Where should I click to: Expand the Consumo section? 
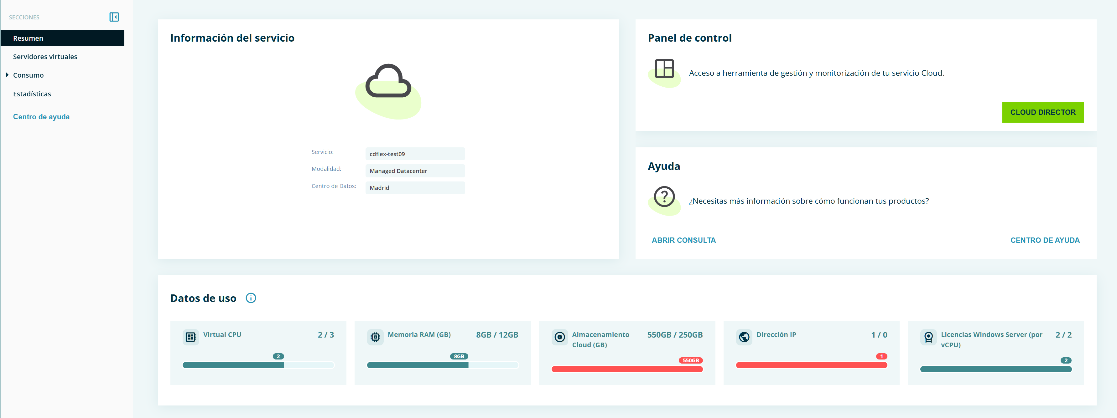pyautogui.click(x=28, y=75)
